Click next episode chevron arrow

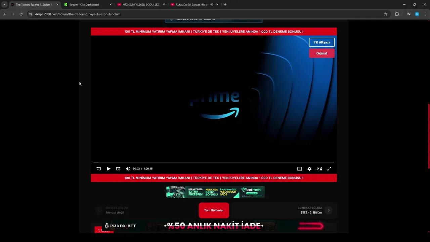329,210
